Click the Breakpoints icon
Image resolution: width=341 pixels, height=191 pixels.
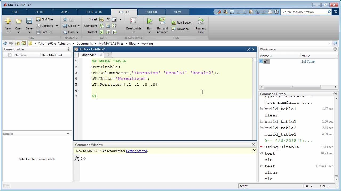(134, 21)
